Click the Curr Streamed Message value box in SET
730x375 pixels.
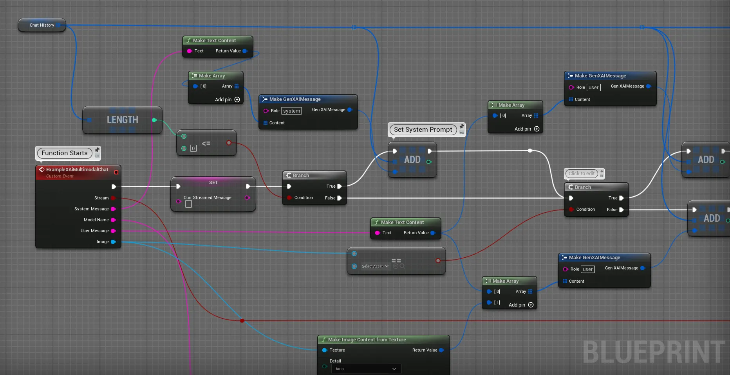click(188, 204)
